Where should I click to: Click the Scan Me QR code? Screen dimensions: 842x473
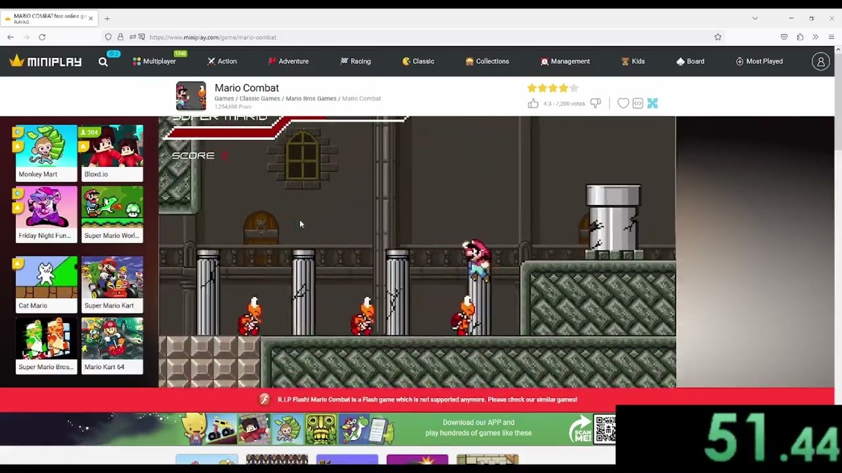point(605,428)
